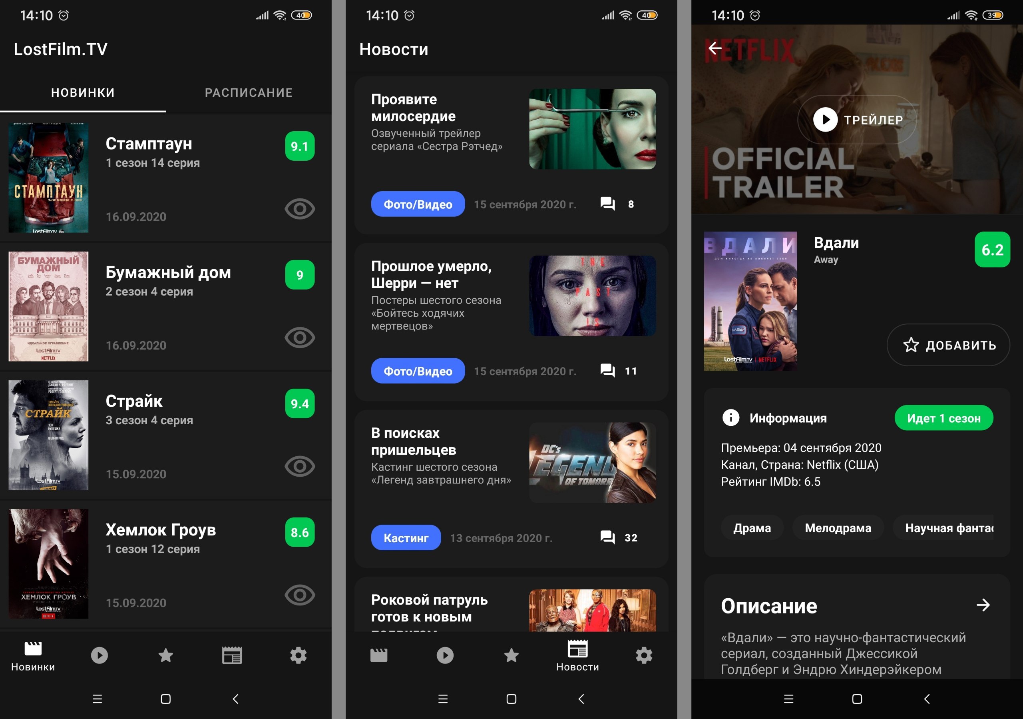Play the ТРЕЙЛЕР video
The width and height of the screenshot is (1023, 719).
pos(856,120)
